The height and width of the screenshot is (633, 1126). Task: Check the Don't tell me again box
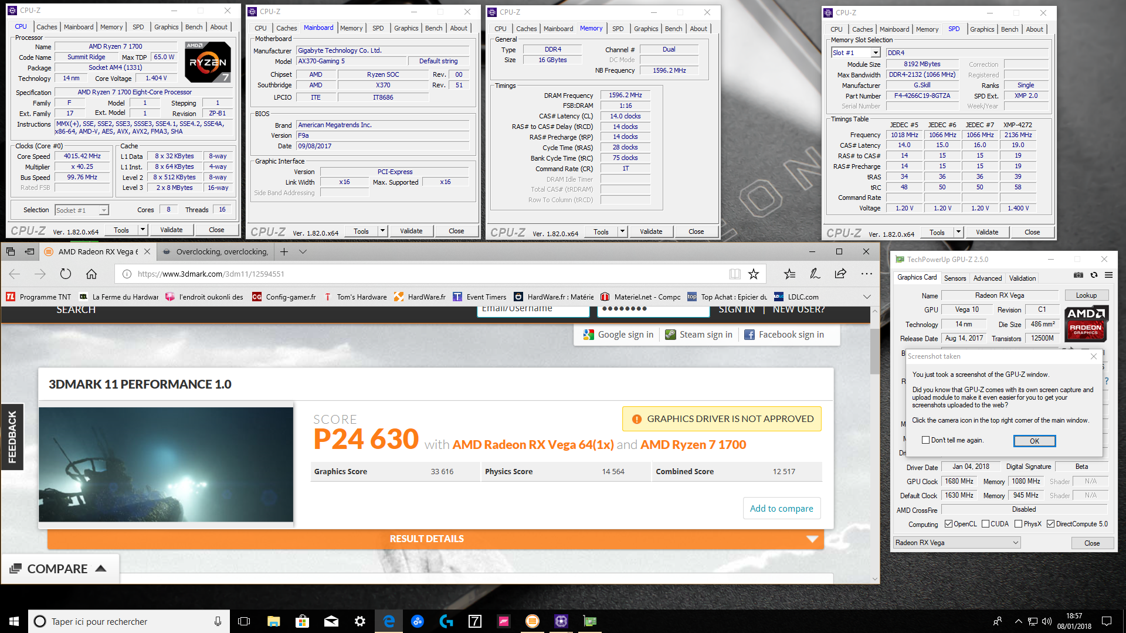925,440
